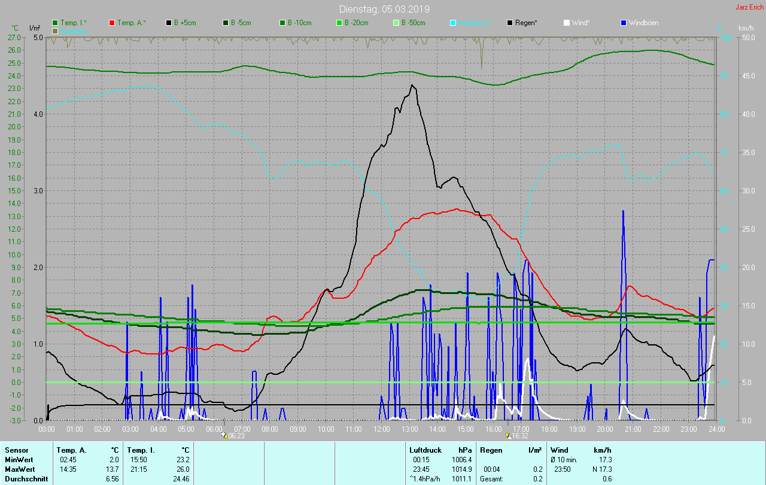Toggle the white Wind series legend entry
Viewport: 766px width, 485px height.
coord(580,23)
